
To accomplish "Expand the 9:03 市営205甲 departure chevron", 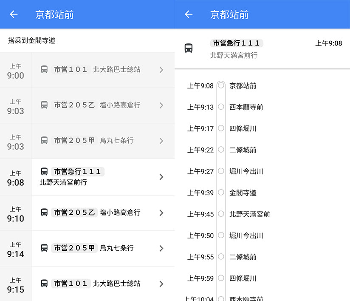I will pyautogui.click(x=161, y=141).
